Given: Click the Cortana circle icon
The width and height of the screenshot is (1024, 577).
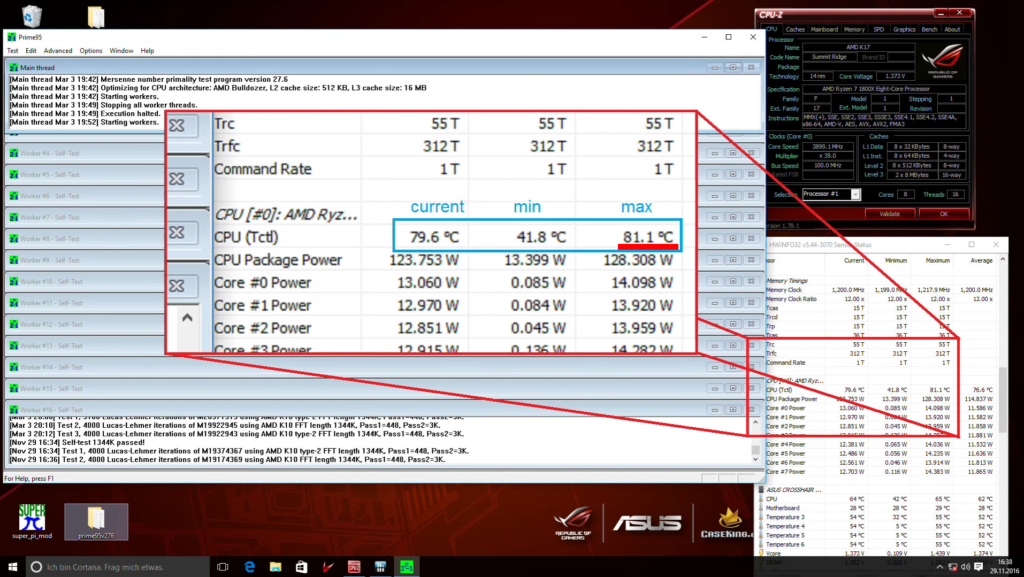Looking at the screenshot, I should tap(36, 567).
